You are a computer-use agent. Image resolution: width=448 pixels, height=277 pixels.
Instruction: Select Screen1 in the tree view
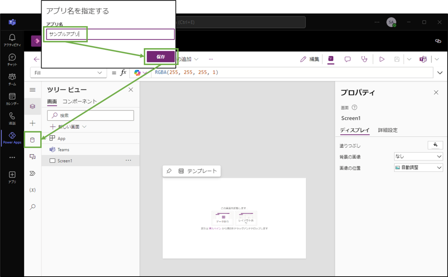[91, 161]
